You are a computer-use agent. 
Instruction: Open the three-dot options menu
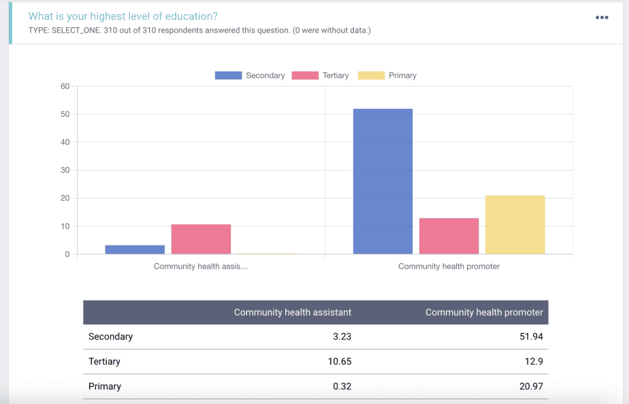[x=602, y=18]
